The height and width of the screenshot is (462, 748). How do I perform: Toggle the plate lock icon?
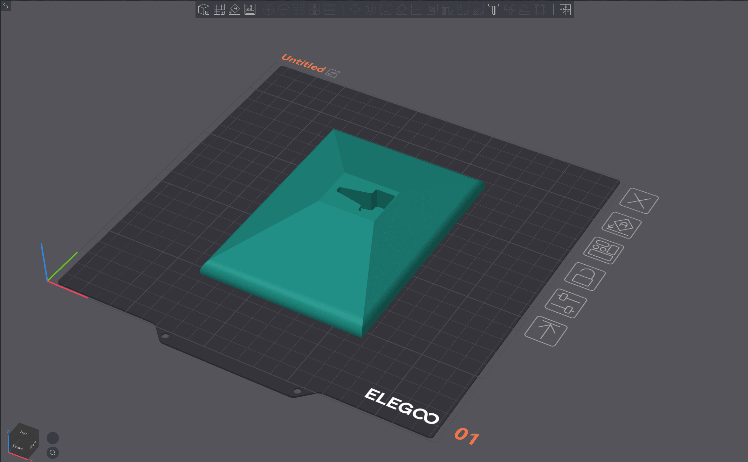(x=585, y=276)
